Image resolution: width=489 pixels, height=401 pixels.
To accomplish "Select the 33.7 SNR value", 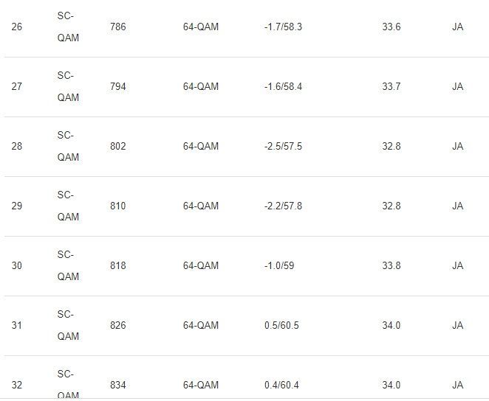I will pyautogui.click(x=391, y=87).
